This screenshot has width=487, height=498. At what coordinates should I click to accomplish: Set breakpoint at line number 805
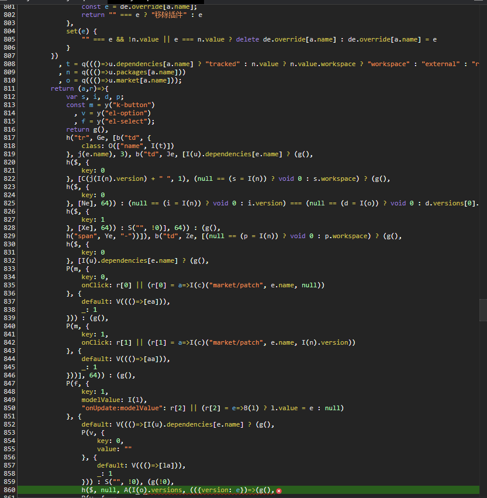point(9,39)
